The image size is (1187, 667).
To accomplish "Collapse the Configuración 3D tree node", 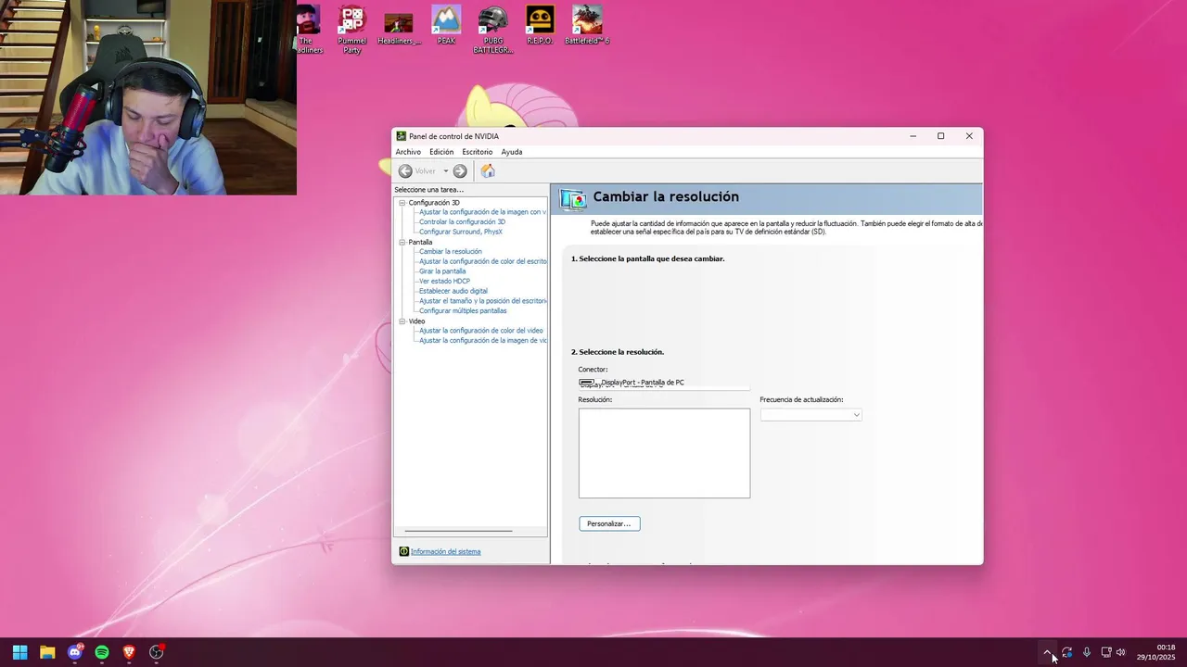I will pyautogui.click(x=402, y=203).
